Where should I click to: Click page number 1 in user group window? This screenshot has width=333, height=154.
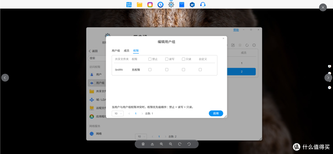[x=159, y=137]
